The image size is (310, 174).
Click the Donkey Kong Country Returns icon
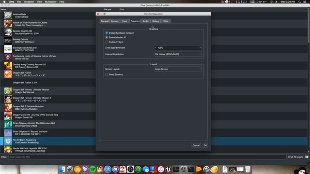click(8, 66)
